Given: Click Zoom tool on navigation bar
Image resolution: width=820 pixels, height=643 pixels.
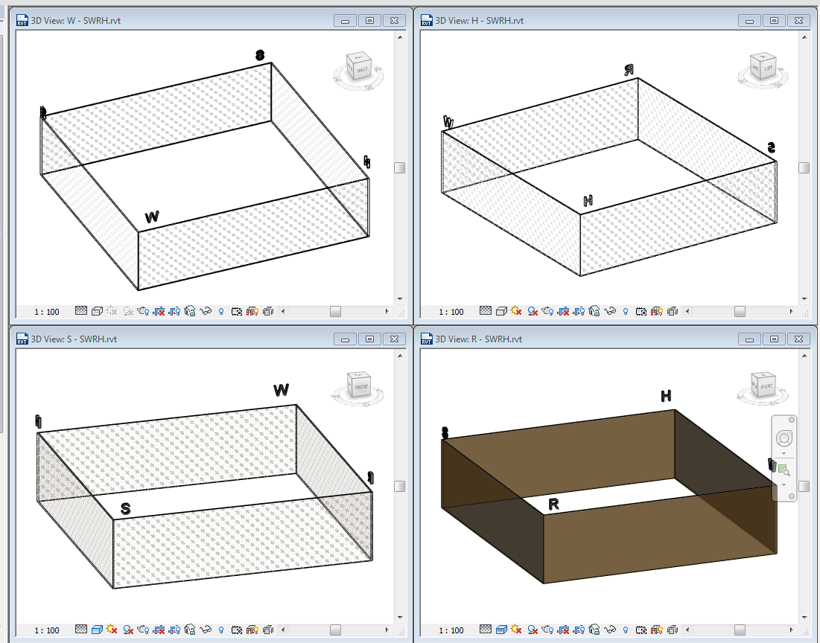Looking at the screenshot, I should 784,470.
